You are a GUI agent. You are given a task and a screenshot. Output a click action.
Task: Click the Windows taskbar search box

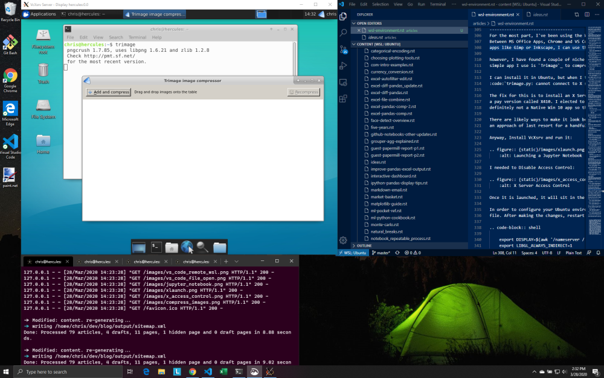point(66,371)
